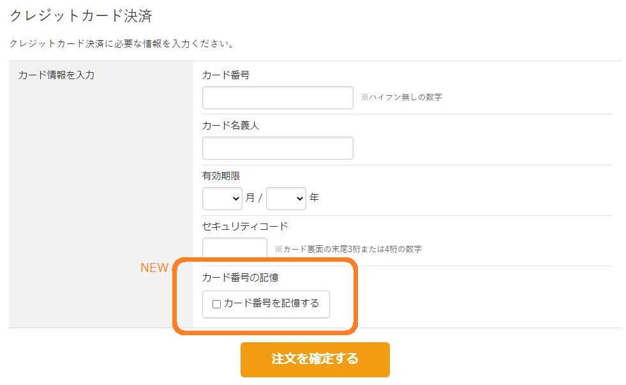626x385 pixels.
Task: Focus the カード名義人 text field
Action: [278, 147]
